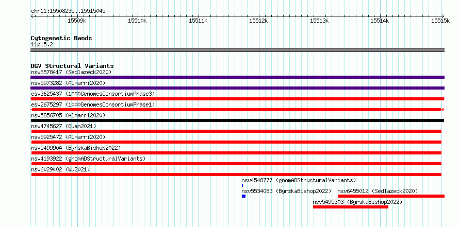This screenshot has width=459, height=227.
Task: Click the nsv5925472 (Almarri2020) label
Action: tap(68, 137)
